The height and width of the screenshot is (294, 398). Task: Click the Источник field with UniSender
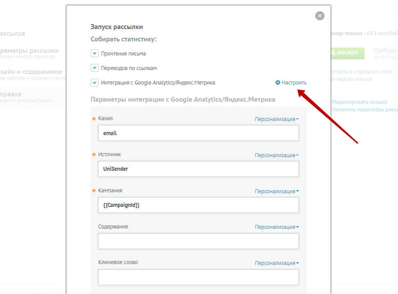(199, 169)
